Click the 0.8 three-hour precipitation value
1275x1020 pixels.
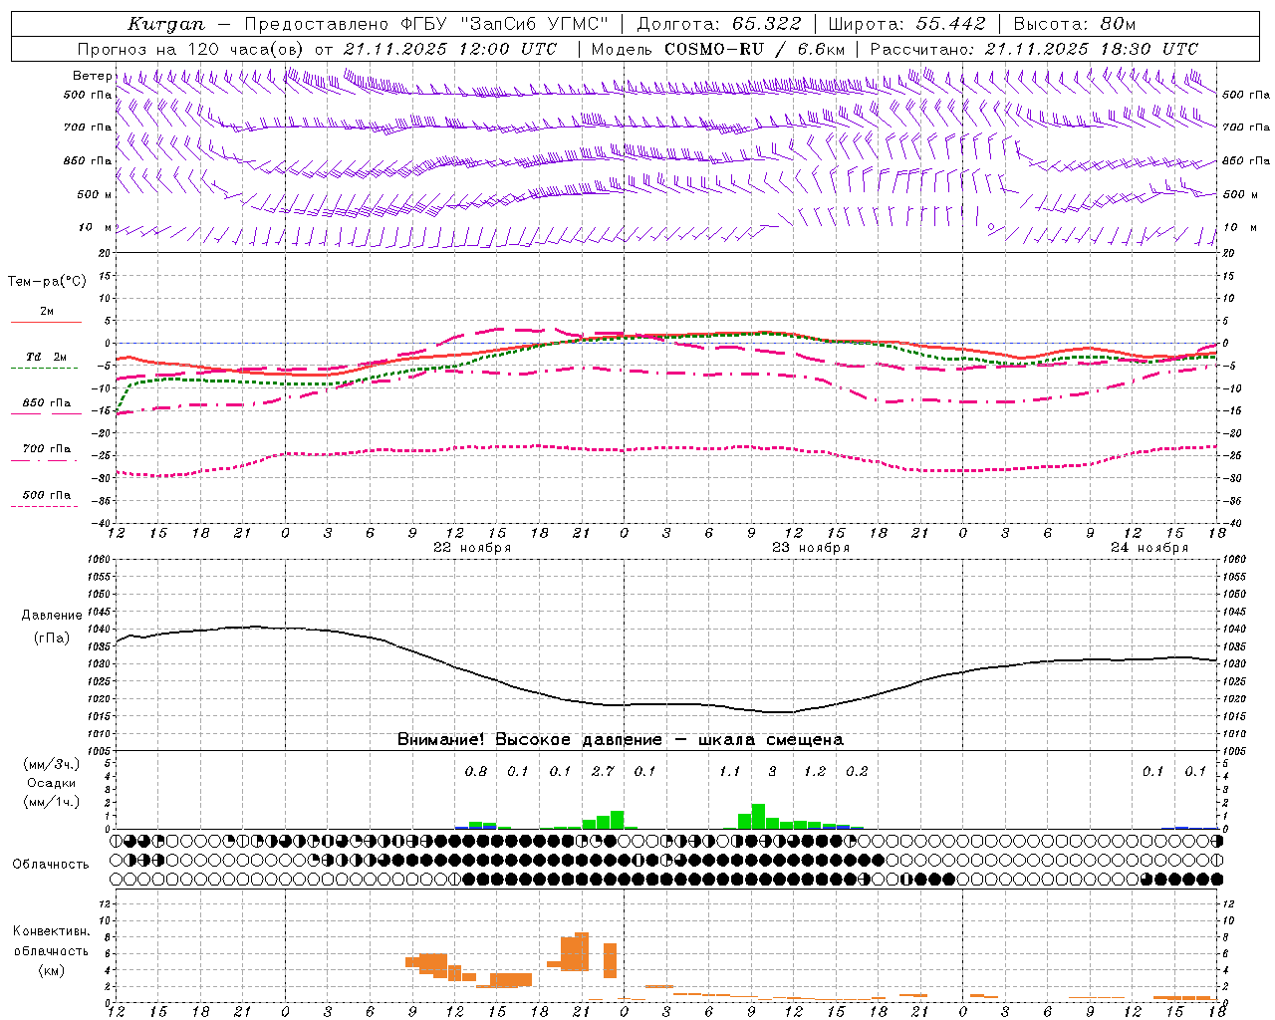[x=476, y=772]
